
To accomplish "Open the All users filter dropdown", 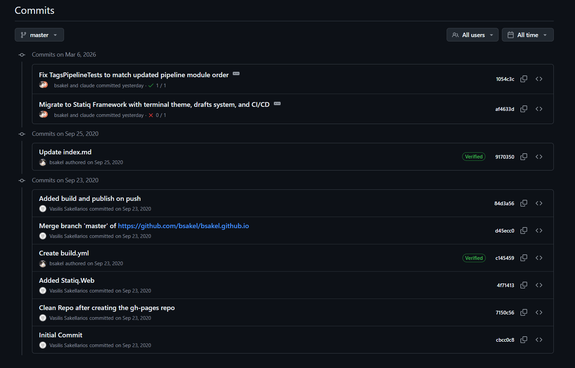I will [x=472, y=34].
